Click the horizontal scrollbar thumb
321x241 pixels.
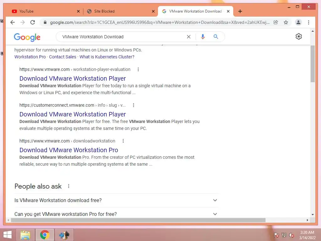(x=138, y=220)
